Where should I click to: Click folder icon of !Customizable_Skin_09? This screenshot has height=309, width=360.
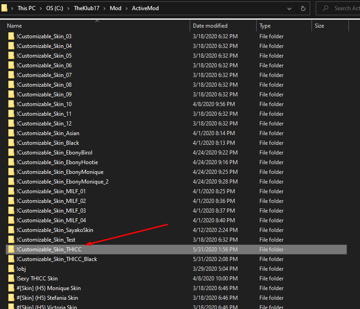click(11, 94)
